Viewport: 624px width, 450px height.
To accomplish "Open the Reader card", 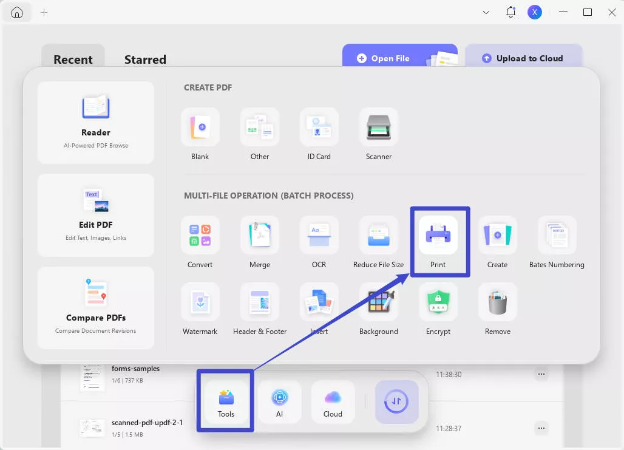I will click(96, 123).
